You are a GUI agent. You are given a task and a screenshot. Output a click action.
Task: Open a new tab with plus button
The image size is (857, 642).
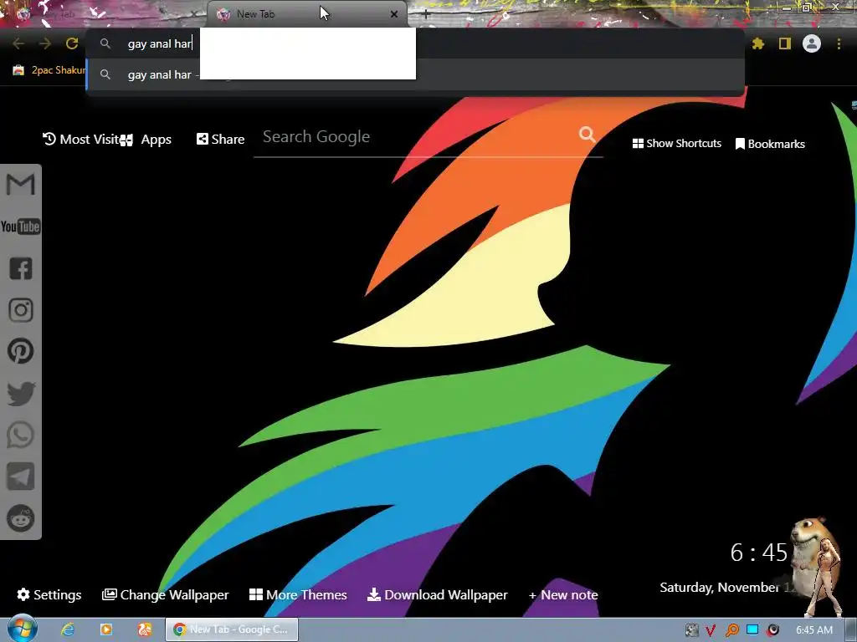coord(426,14)
